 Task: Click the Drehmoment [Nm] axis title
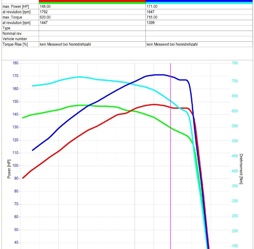tap(241, 169)
